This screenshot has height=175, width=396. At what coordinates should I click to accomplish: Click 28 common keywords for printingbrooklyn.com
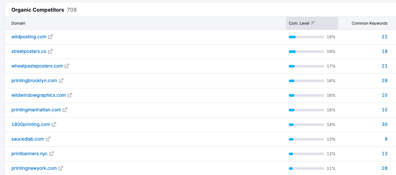coord(385,81)
